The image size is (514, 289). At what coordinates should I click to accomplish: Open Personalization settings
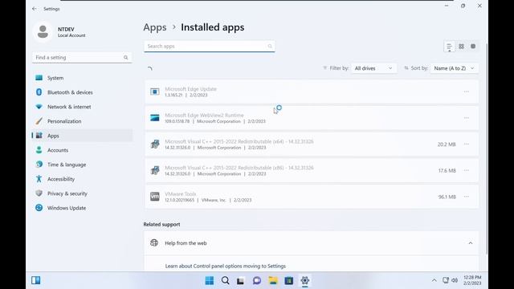pos(82,121)
